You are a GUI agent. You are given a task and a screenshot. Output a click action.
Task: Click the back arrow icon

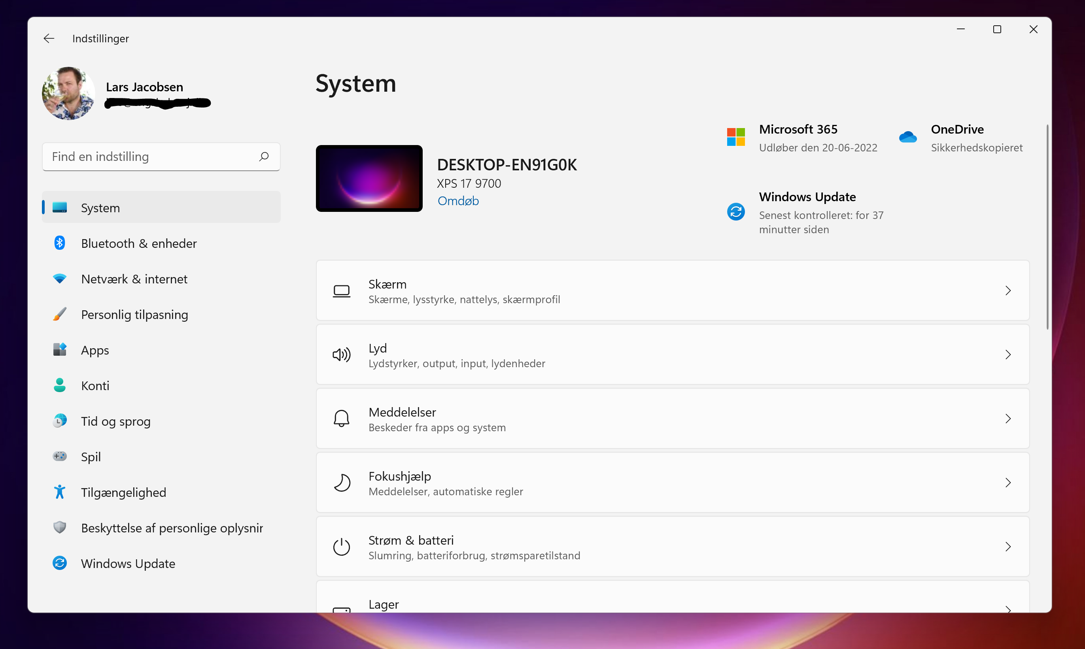click(49, 38)
